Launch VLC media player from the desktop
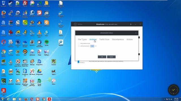The width and height of the screenshot is (181, 101). tap(39, 34)
